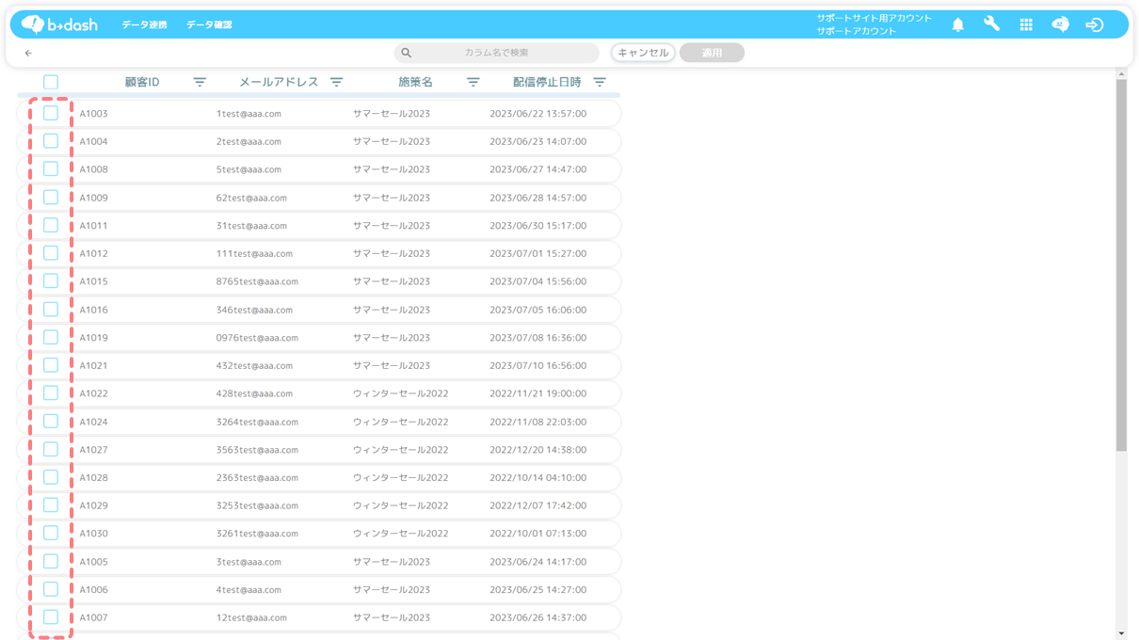Click customer ID A1005
This screenshot has height=640, width=1139.
pyautogui.click(x=93, y=562)
